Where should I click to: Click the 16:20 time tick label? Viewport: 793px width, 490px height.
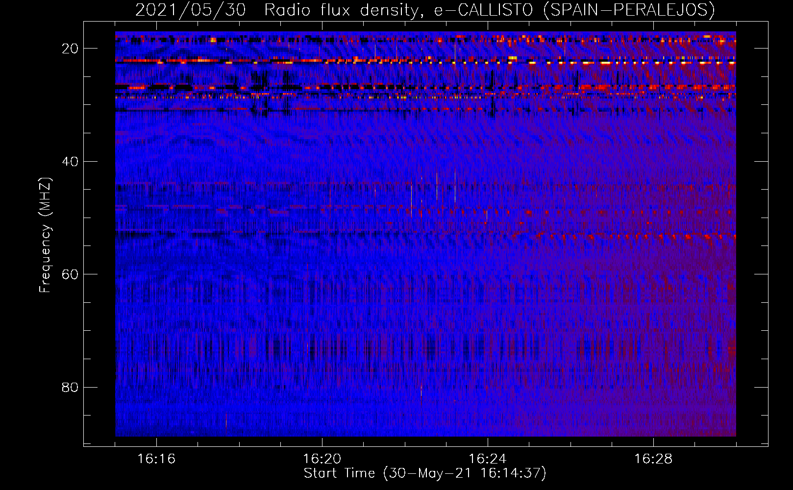322,459
